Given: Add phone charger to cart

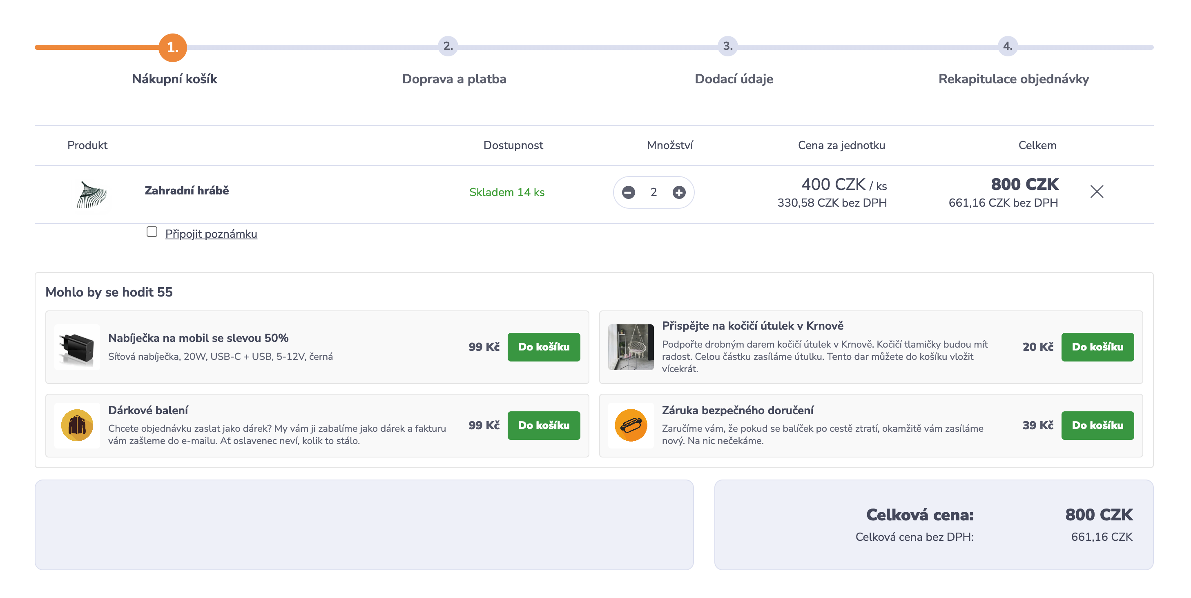Looking at the screenshot, I should [x=543, y=347].
